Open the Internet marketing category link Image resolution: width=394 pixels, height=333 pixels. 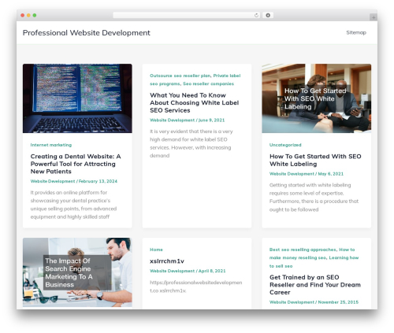coord(51,145)
